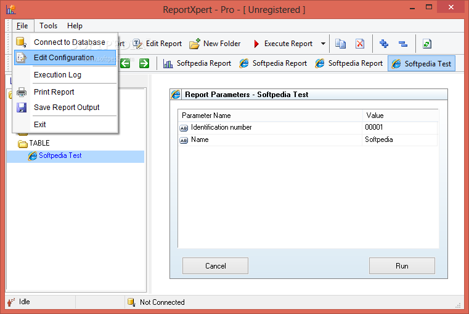Maximize the ReportXpert window
This screenshot has width=469, height=314.
click(429, 7)
